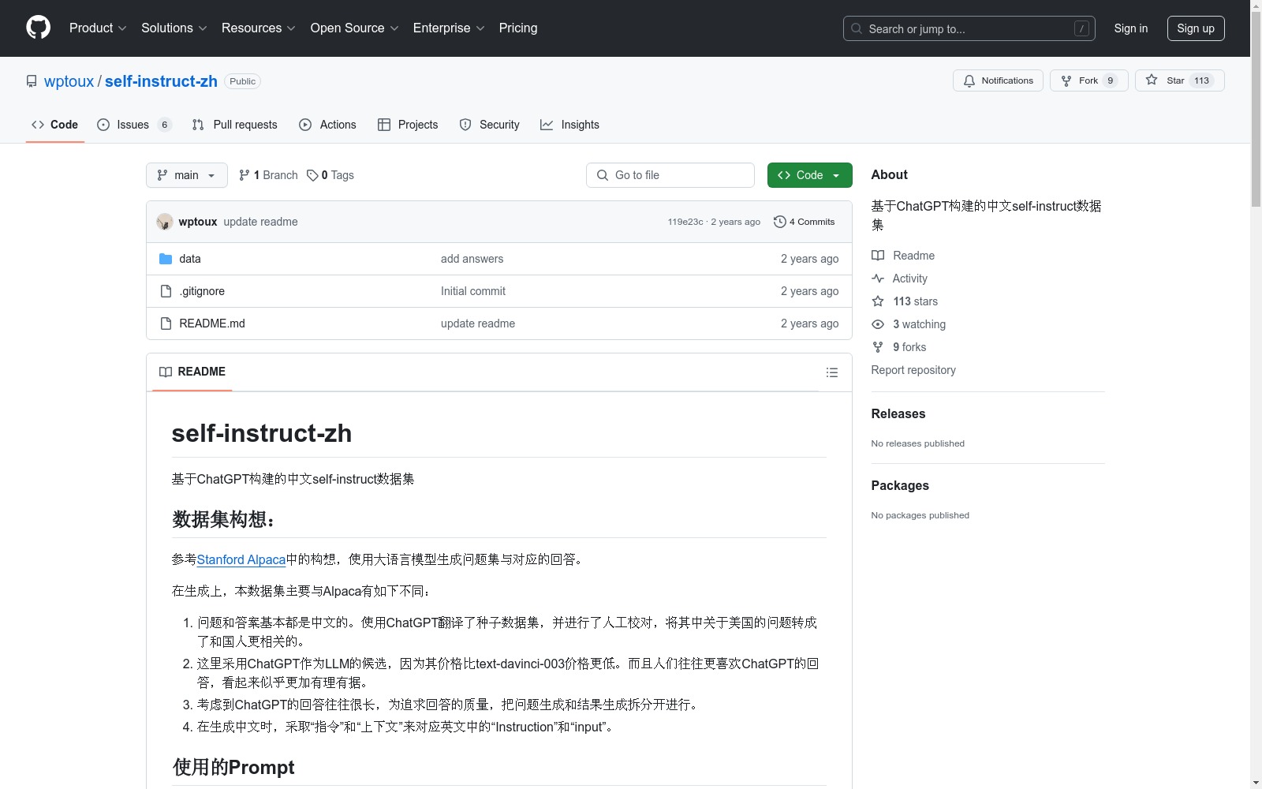Click commit hash 119e23c
Viewport: 1262px width, 789px height.
click(685, 222)
